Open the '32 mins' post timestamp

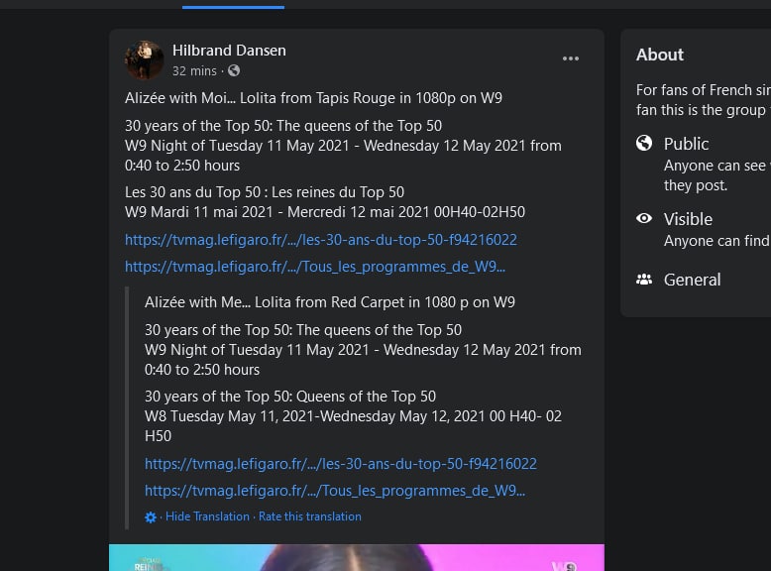194,71
